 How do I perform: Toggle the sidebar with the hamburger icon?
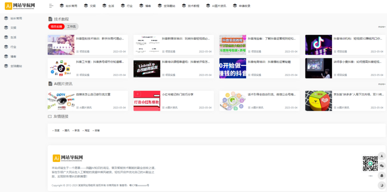[51, 6]
